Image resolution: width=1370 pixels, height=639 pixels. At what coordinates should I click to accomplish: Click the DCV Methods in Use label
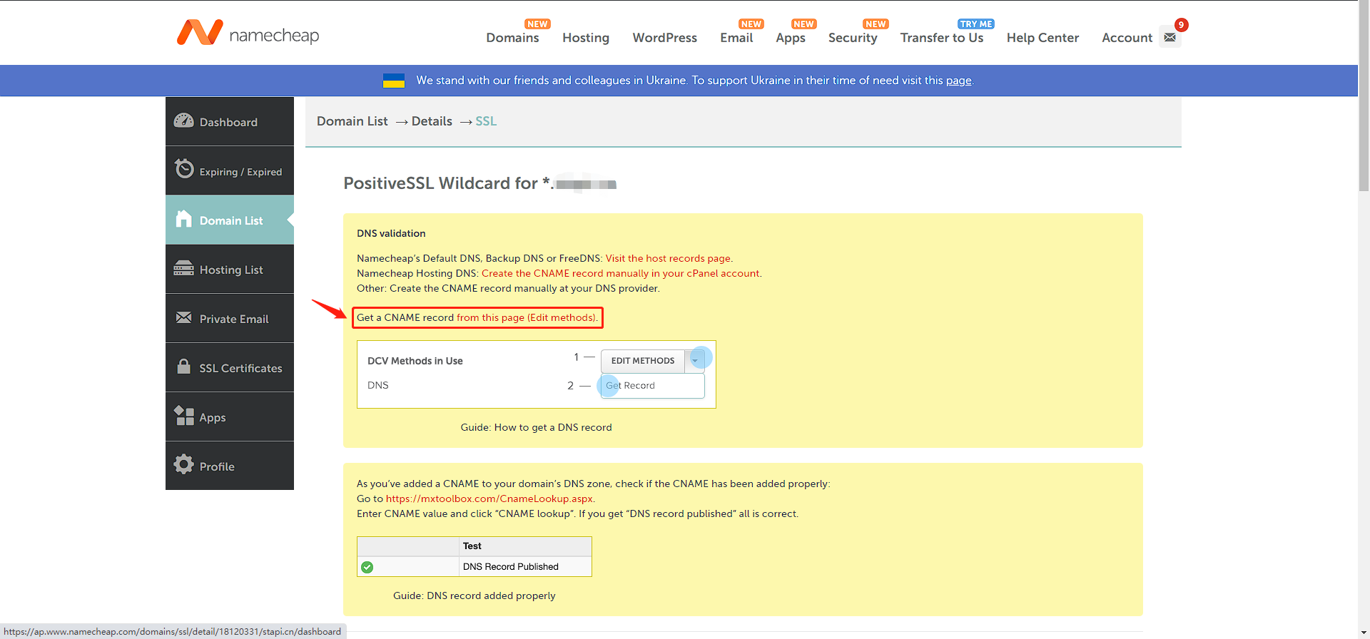(x=415, y=361)
